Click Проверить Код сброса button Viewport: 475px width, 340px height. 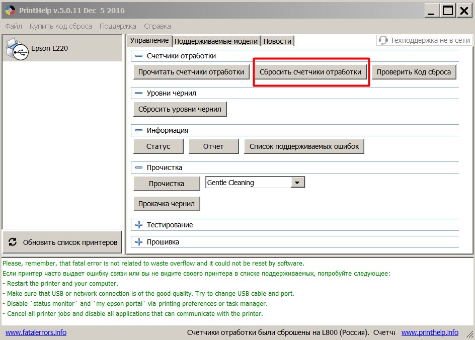(414, 72)
